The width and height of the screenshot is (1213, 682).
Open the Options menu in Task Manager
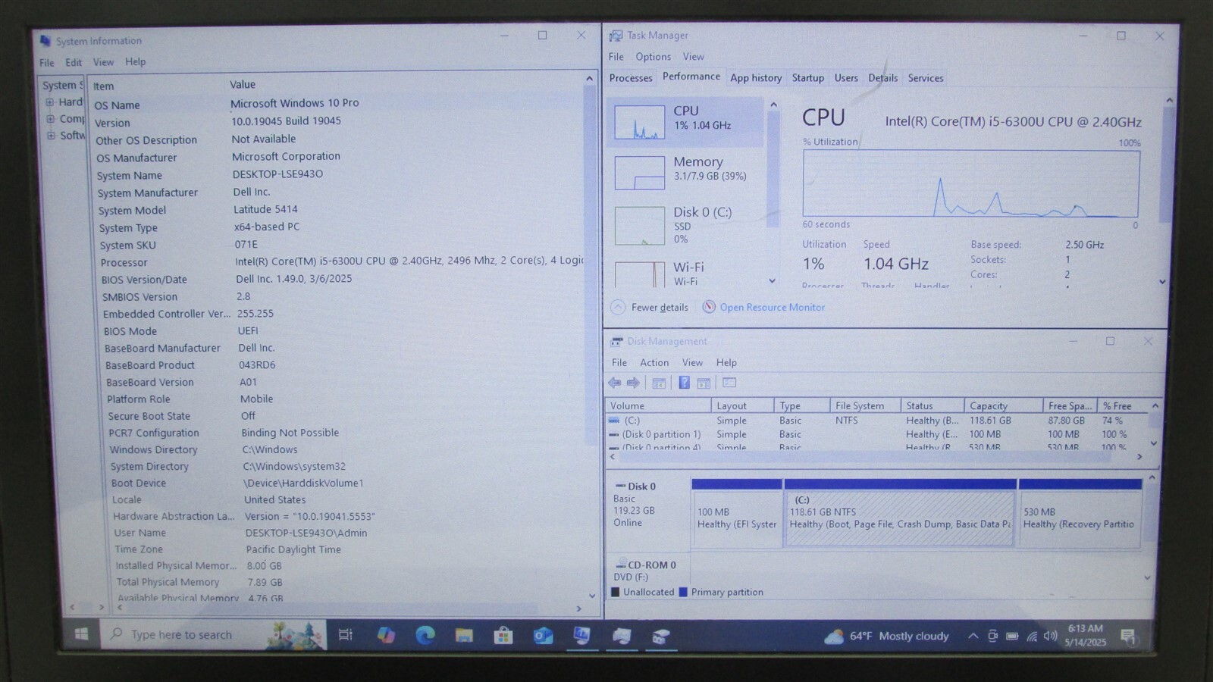click(x=654, y=57)
